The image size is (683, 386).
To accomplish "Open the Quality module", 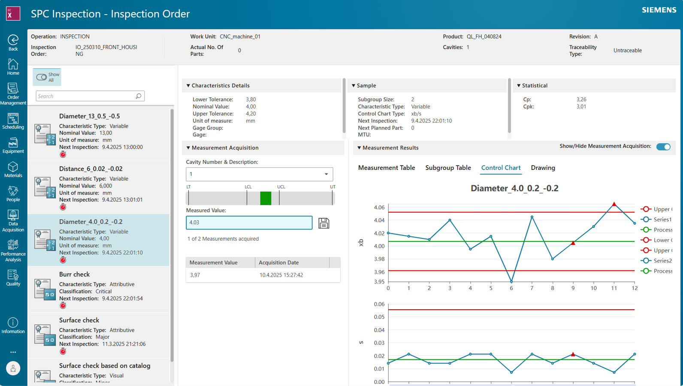I will coord(13,277).
